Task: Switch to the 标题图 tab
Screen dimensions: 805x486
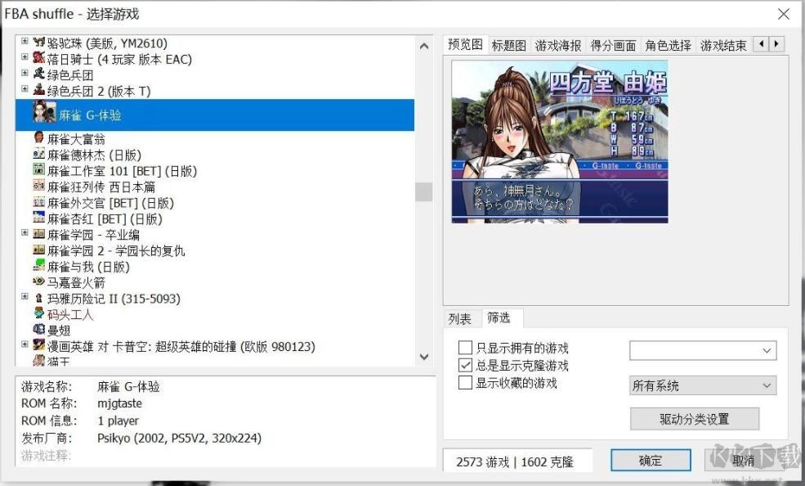Action: point(509,46)
